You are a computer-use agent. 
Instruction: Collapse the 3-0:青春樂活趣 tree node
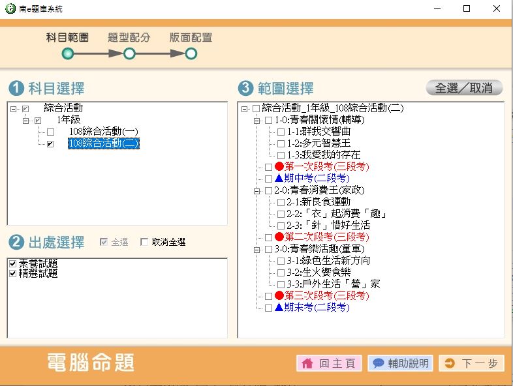[x=256, y=249]
